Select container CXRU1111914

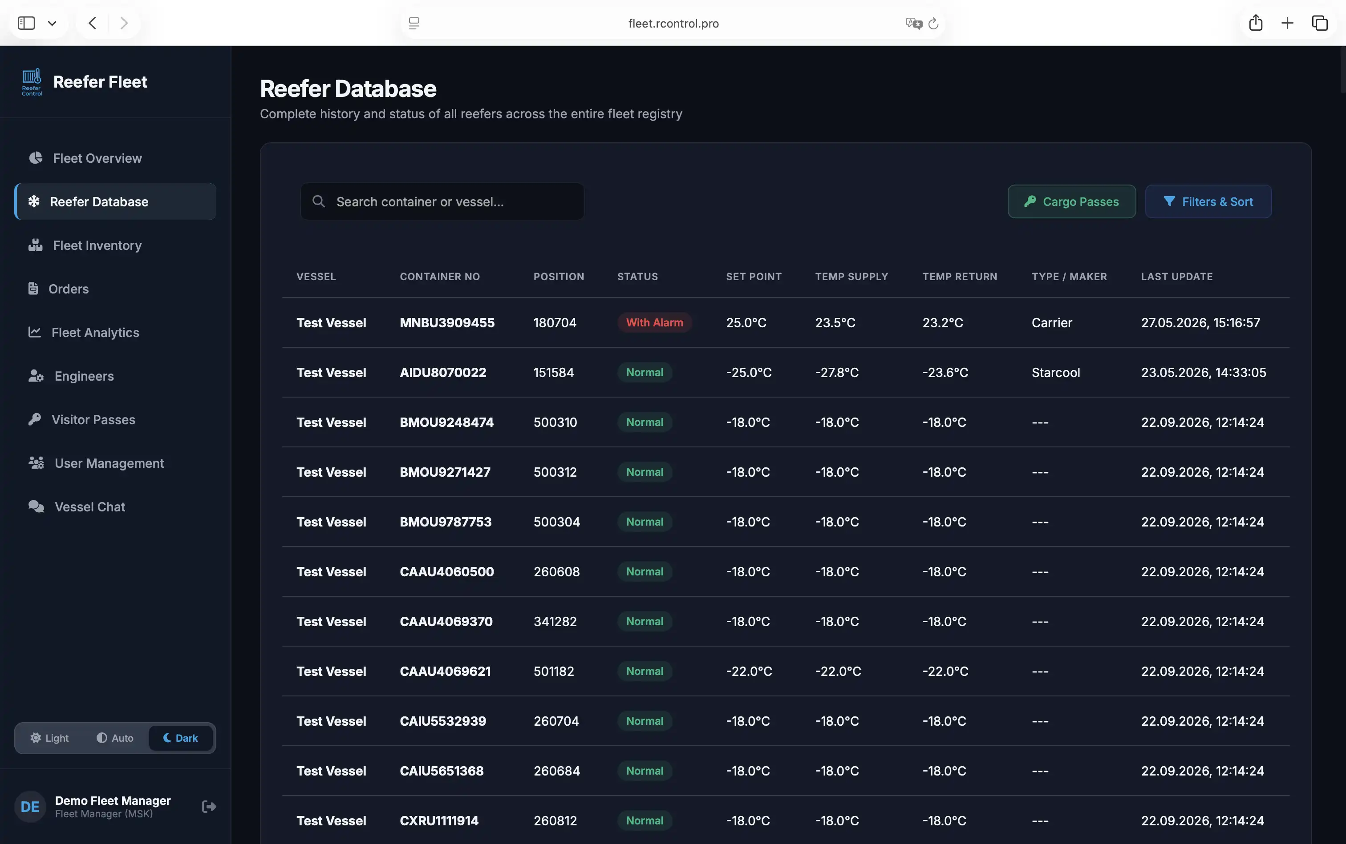(438, 820)
